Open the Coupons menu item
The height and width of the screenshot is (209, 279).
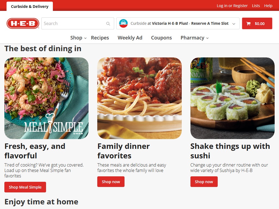point(161,38)
